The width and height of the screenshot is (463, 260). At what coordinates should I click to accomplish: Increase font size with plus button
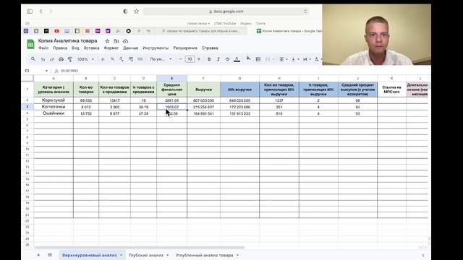199,59
